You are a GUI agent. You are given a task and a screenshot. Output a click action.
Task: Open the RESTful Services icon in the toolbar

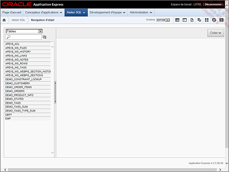214,20
